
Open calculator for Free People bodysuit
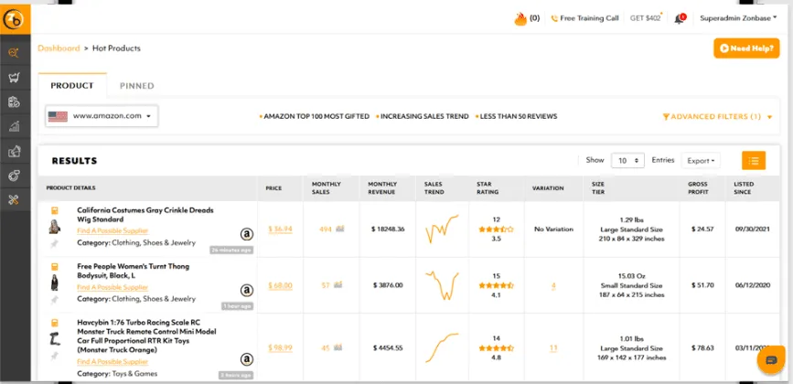tap(55, 267)
